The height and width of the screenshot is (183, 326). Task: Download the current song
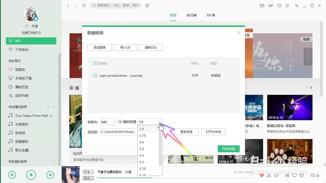coord(269,175)
